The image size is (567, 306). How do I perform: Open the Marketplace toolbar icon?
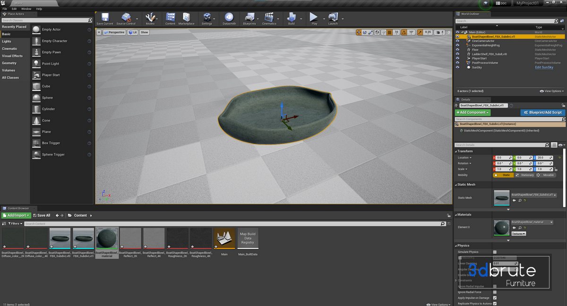(186, 18)
